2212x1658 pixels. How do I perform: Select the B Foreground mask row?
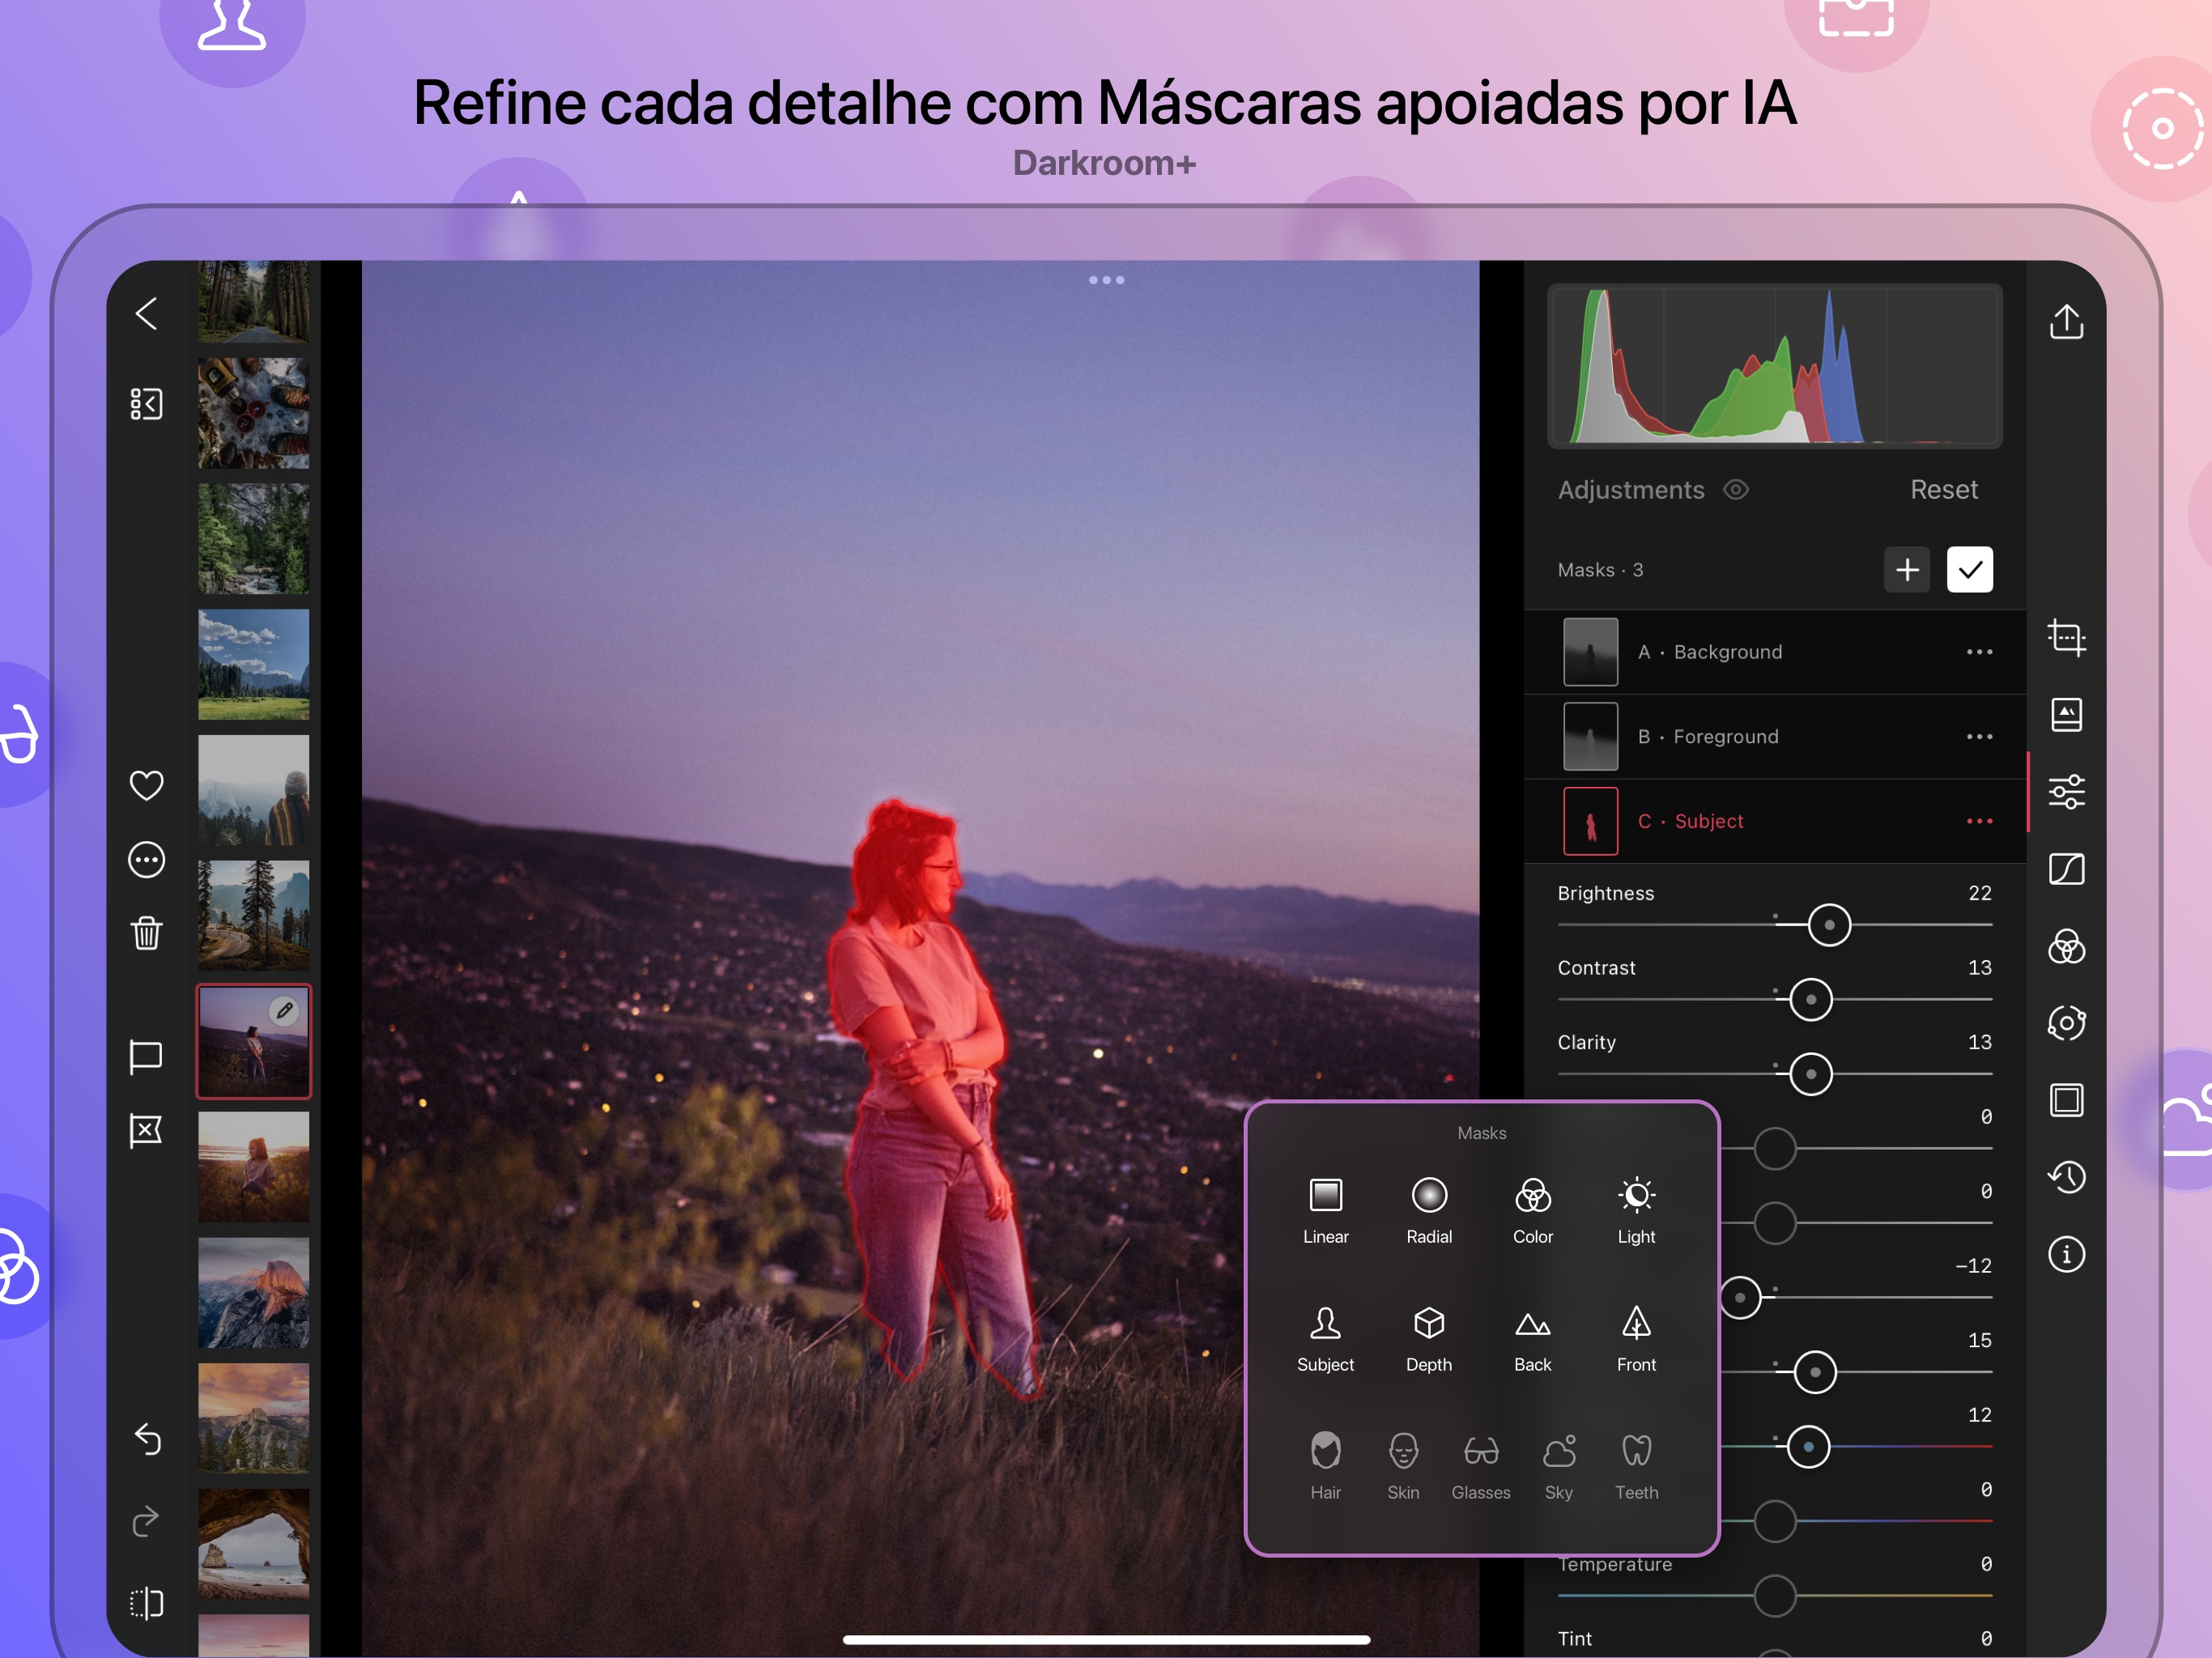(1725, 737)
